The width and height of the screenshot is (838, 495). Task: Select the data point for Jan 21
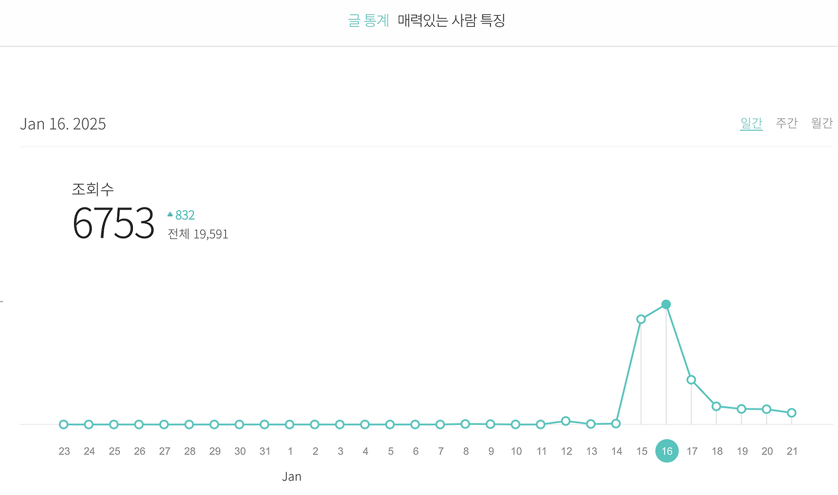click(x=792, y=412)
